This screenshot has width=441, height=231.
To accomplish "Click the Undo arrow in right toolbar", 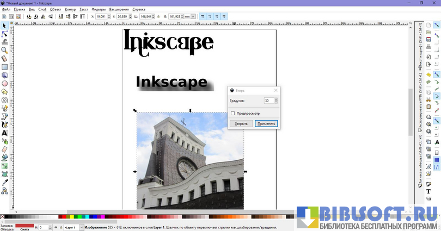I will click(x=429, y=74).
